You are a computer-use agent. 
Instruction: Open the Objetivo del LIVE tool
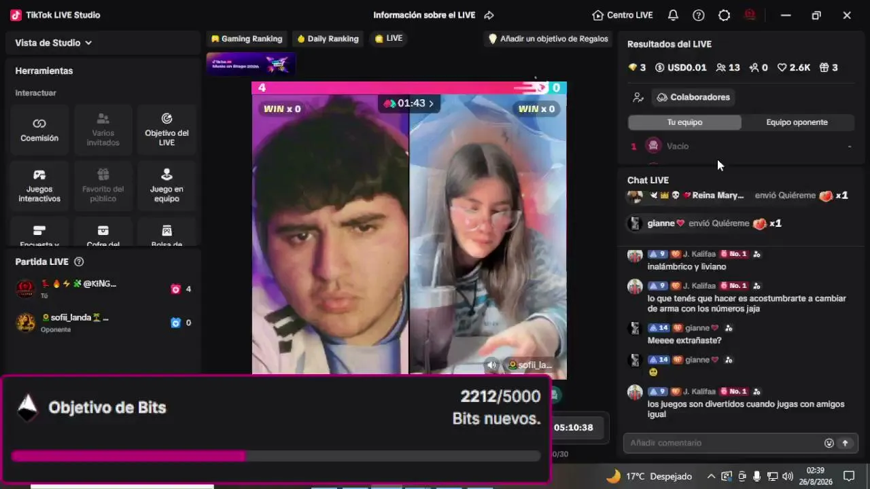pos(167,130)
